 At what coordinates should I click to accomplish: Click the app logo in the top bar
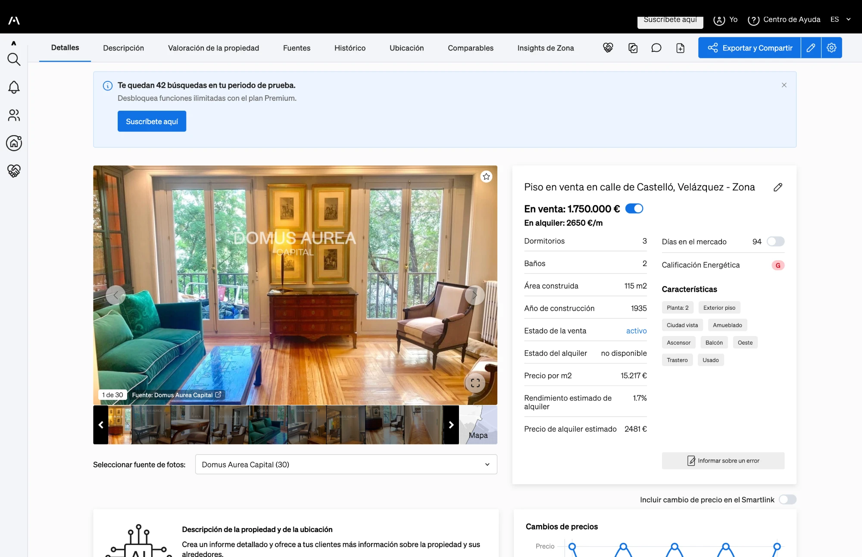[14, 20]
